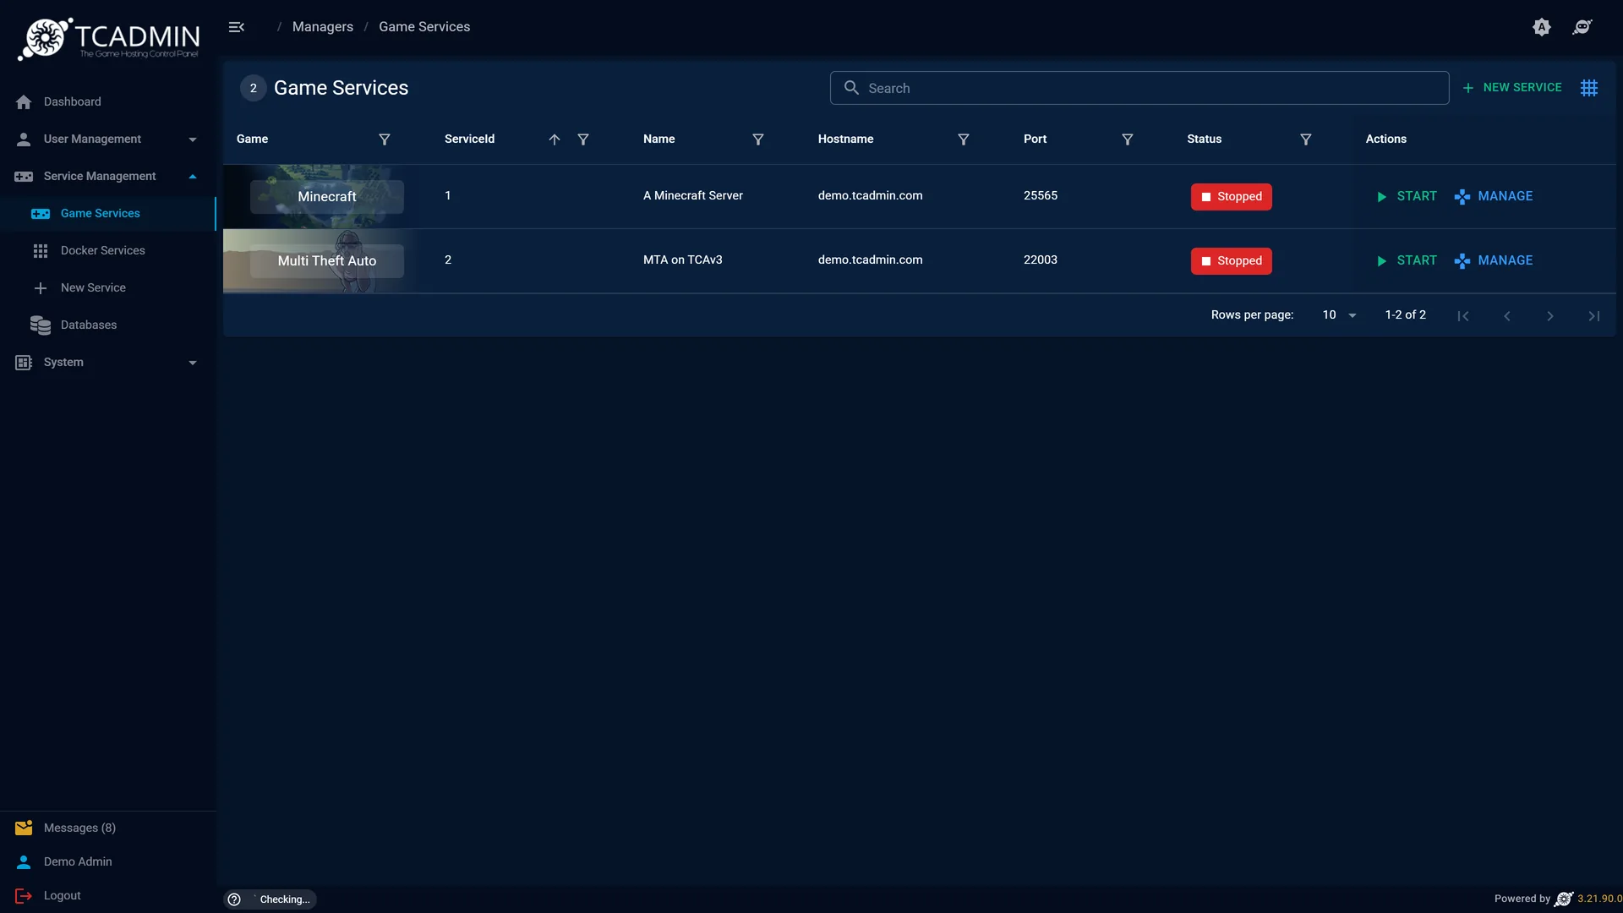Open New Service in the sidebar

pyautogui.click(x=107, y=287)
